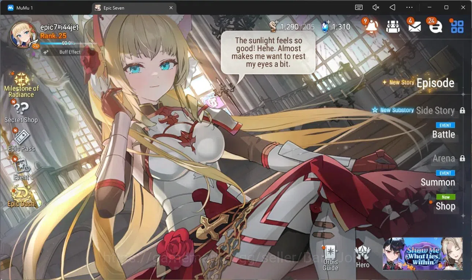This screenshot has height=280, width=472.
Task: Open the Show Me What Lies Within banner
Action: click(423, 254)
